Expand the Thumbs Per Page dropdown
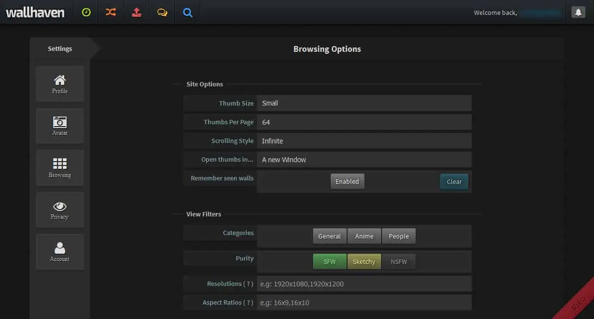 (x=364, y=122)
